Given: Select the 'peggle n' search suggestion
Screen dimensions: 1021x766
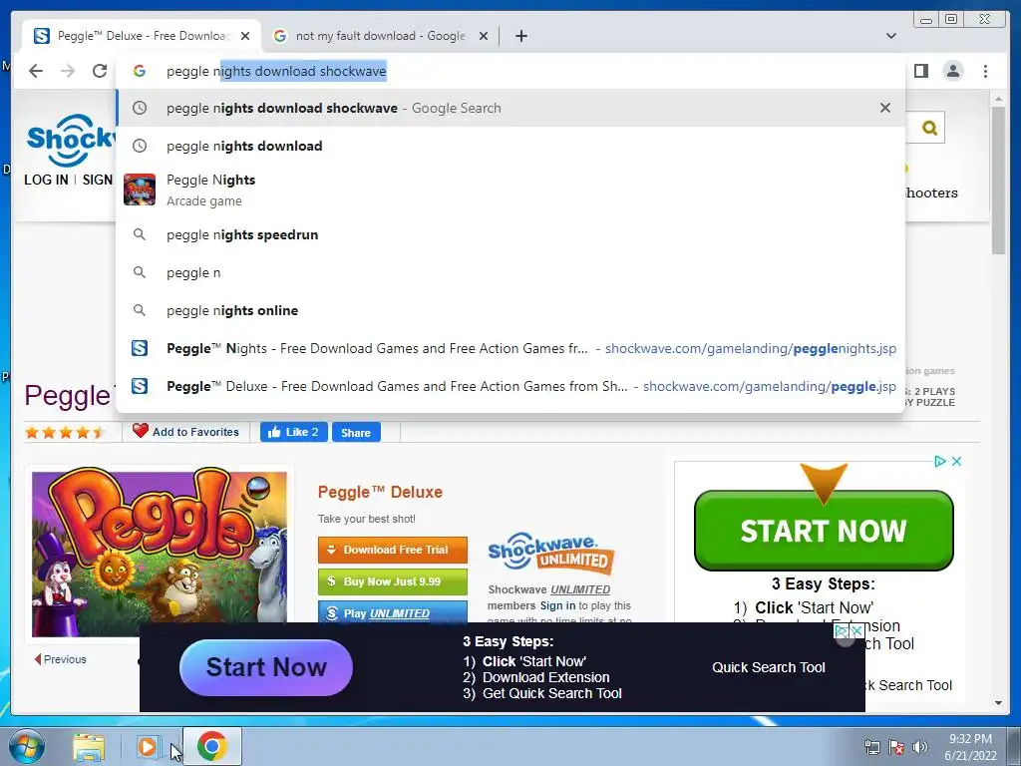Looking at the screenshot, I should point(510,272).
